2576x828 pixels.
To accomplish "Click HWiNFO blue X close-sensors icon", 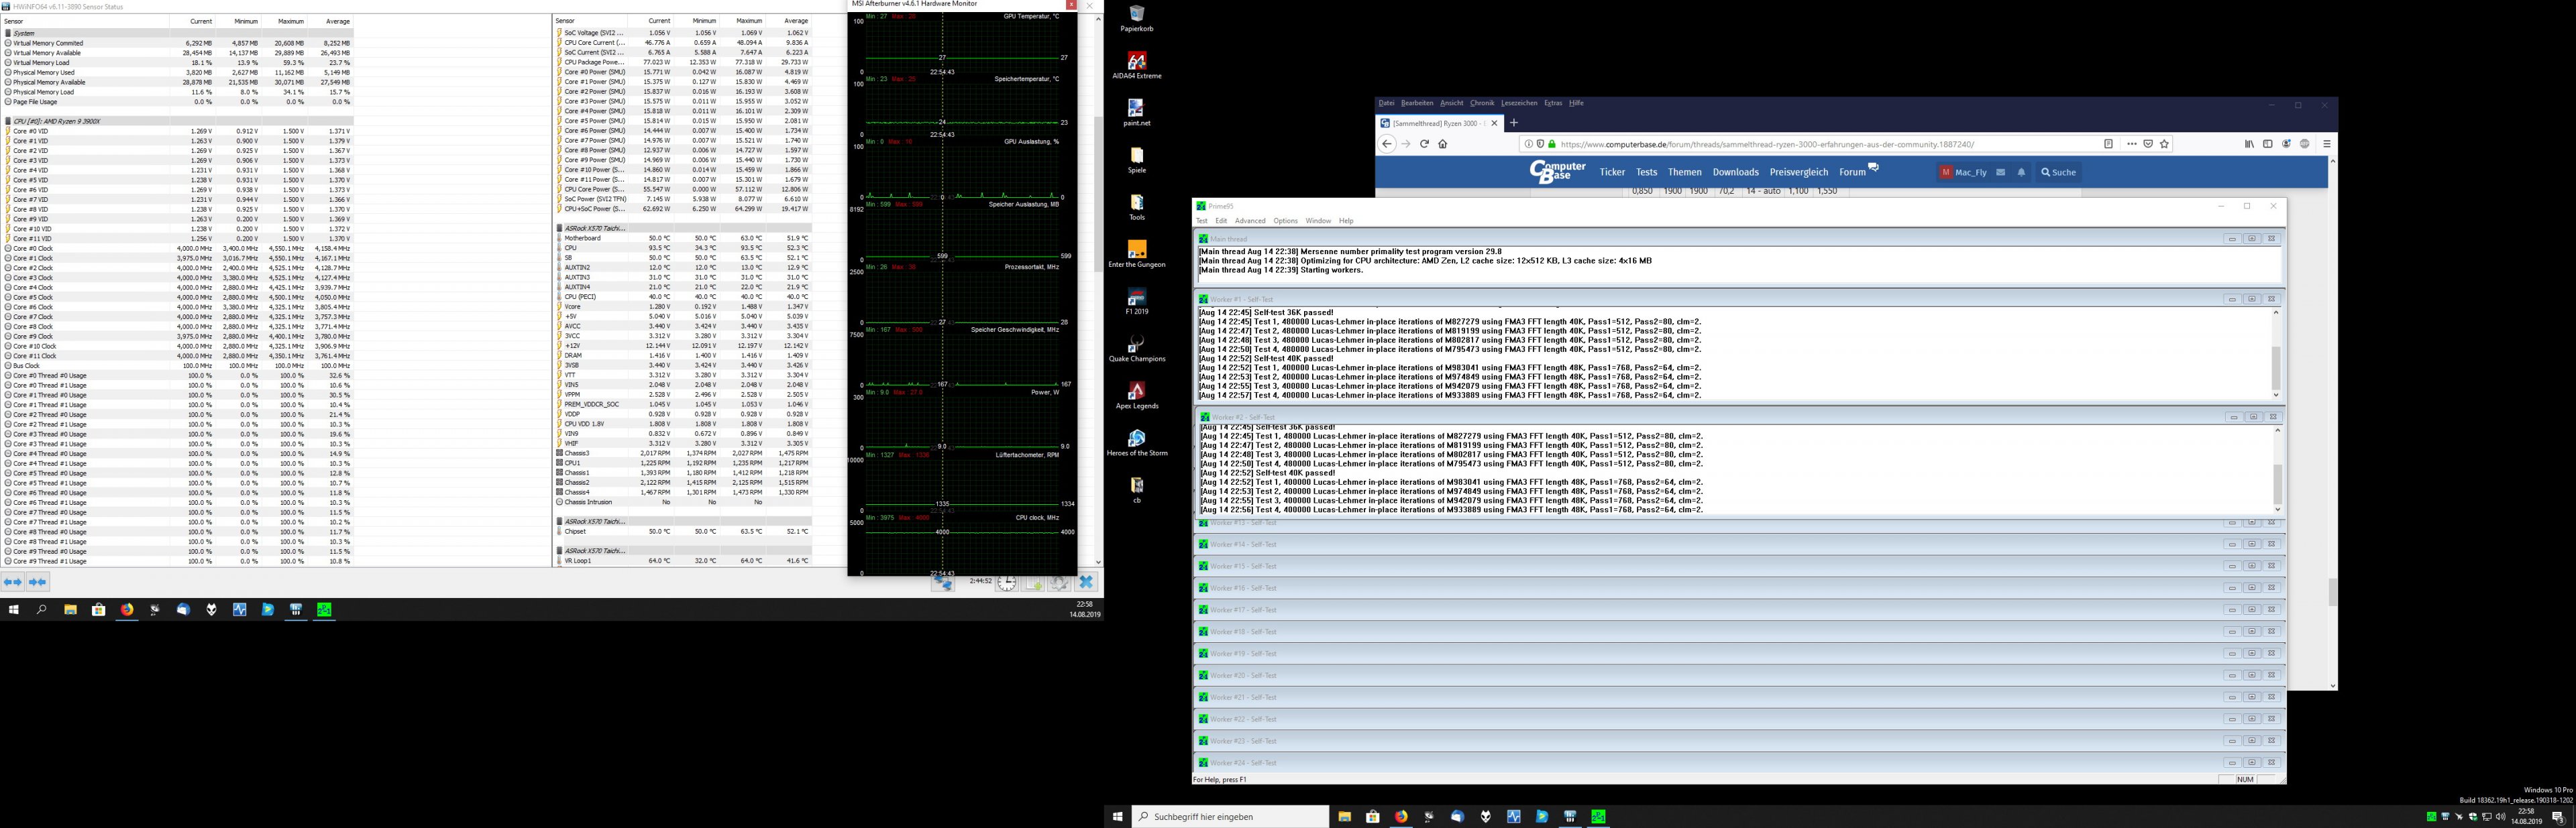I will point(1086,582).
